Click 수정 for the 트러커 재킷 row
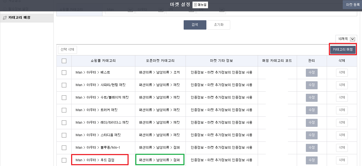 (x=311, y=110)
